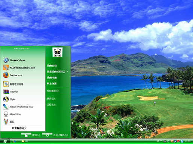193x144 pixels.
Task: Open 搜索(S) search
Action: [x=51, y=99]
